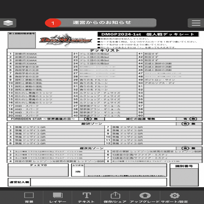Select the 背景 background tool
204x204 pixels.
[x=29, y=197]
